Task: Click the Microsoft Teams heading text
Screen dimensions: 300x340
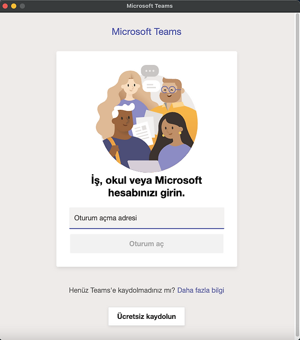Action: [146, 32]
